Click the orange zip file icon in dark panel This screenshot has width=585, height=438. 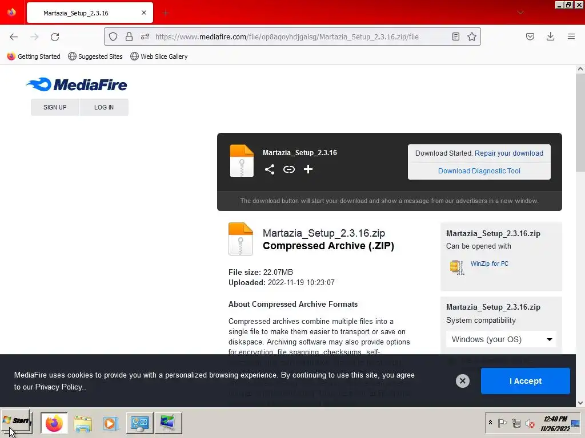[242, 160]
